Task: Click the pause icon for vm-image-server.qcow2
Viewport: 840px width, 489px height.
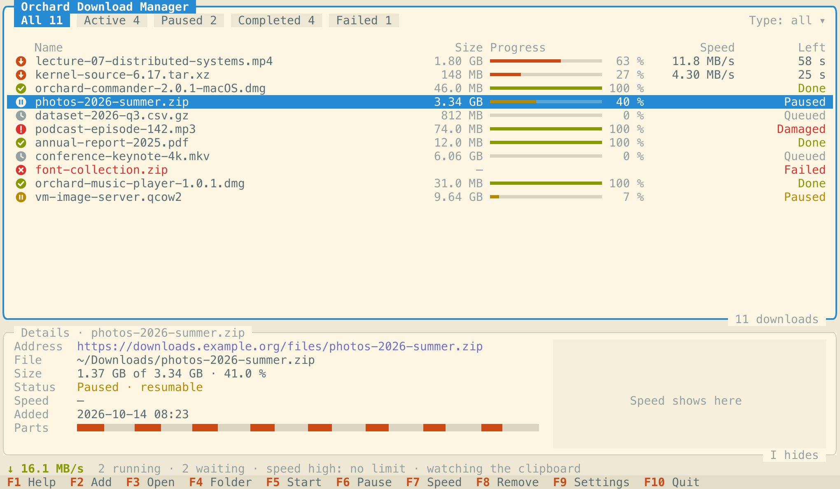Action: (x=21, y=197)
